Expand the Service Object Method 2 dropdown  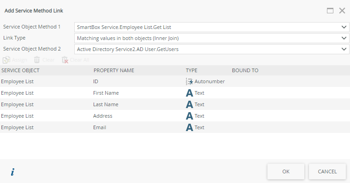pyautogui.click(x=344, y=49)
